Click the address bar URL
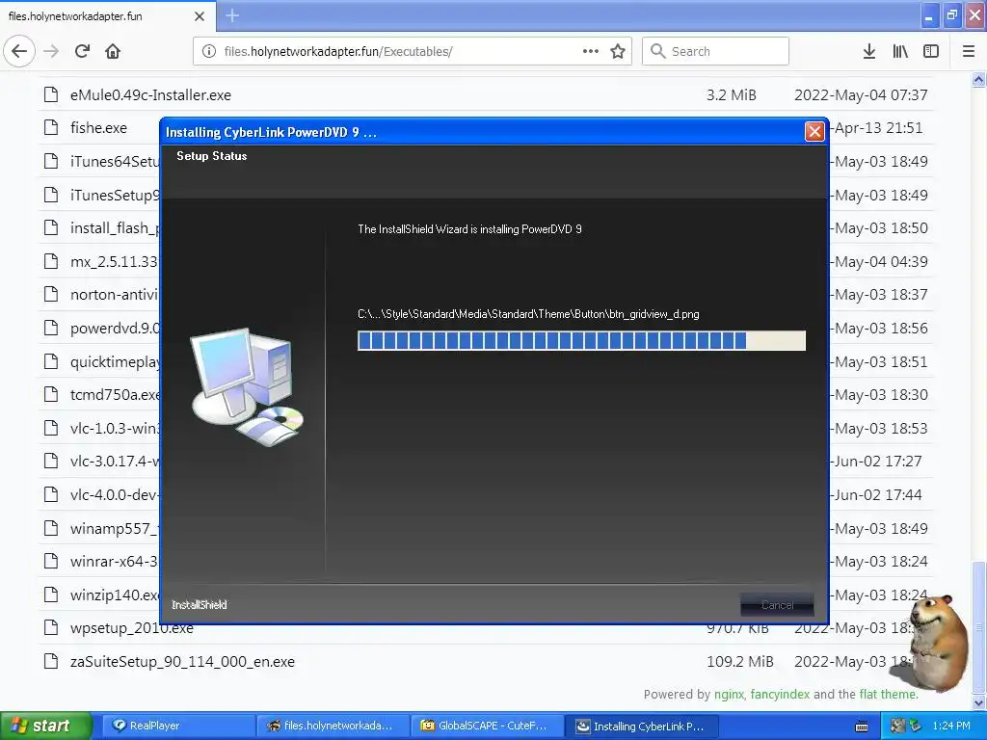The image size is (987, 740). 338,51
